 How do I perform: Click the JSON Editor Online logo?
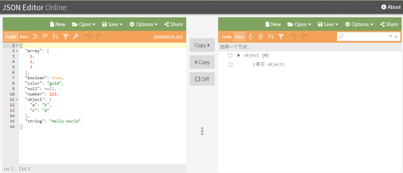pos(34,7)
